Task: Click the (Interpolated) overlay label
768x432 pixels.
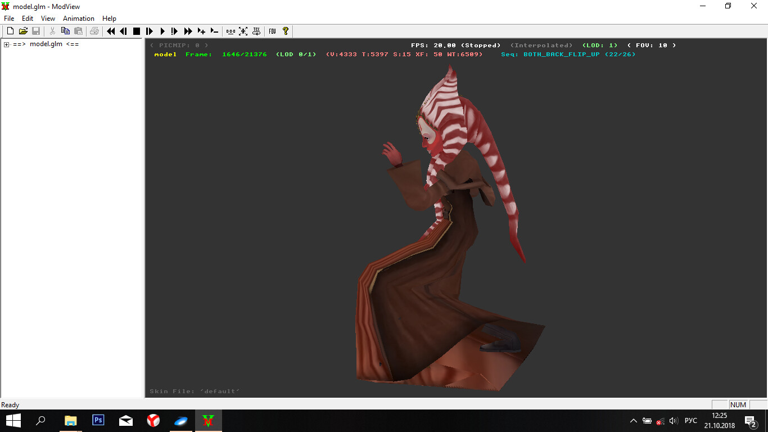Action: [541, 45]
